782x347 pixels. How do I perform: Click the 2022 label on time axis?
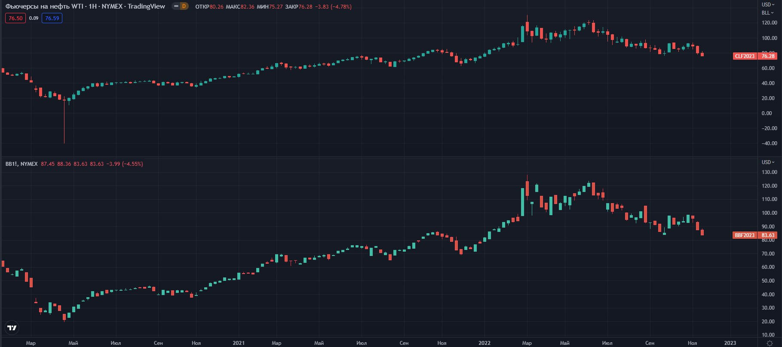coord(485,343)
